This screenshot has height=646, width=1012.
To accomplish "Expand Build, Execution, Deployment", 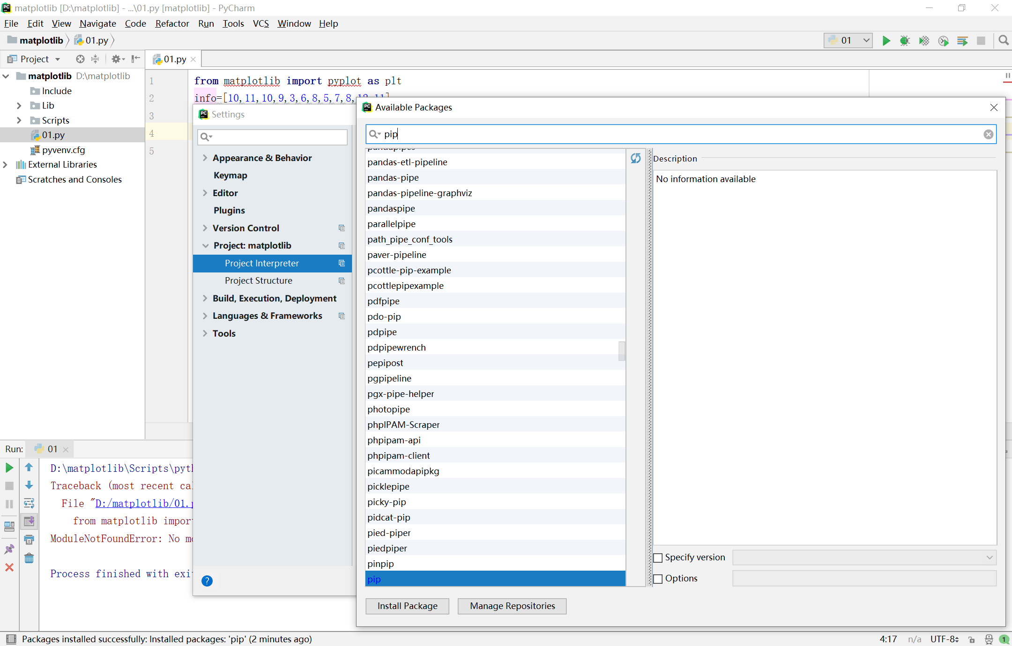I will coord(205,298).
